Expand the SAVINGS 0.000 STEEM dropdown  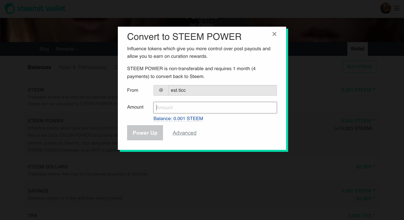[x=358, y=191]
